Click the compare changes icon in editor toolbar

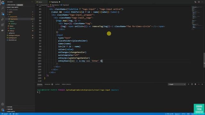[x=195, y=2]
